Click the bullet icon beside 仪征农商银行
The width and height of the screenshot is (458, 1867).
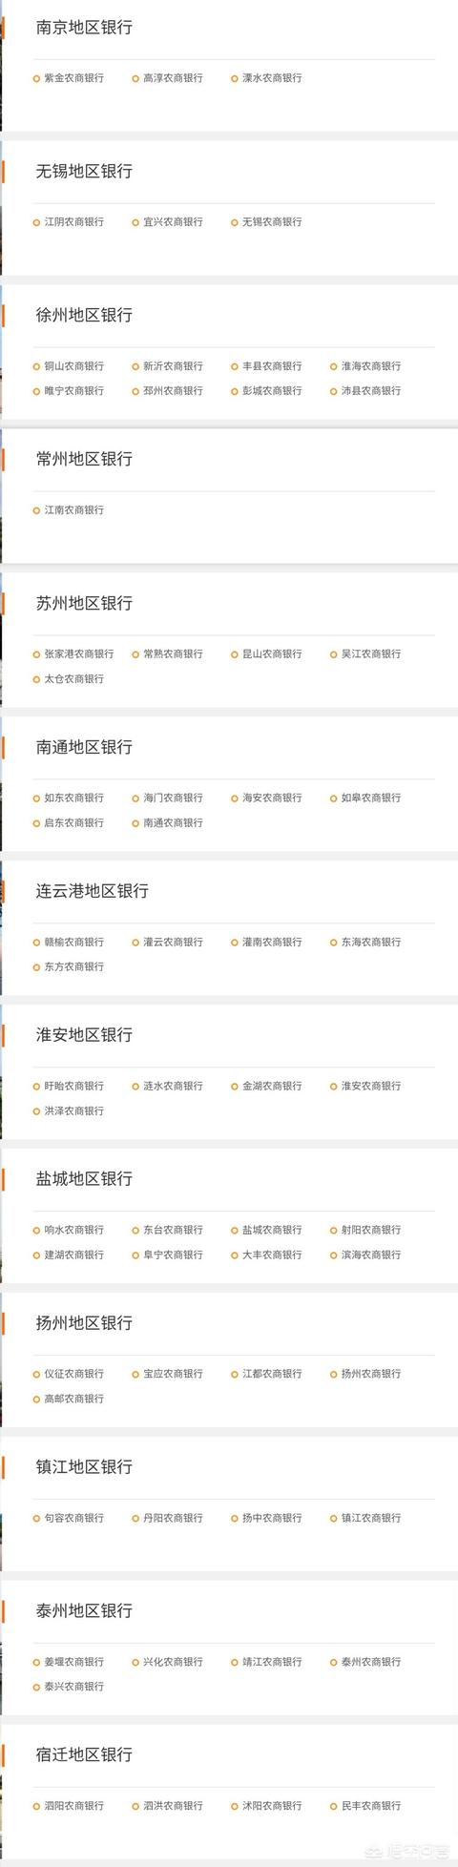pos(36,1375)
